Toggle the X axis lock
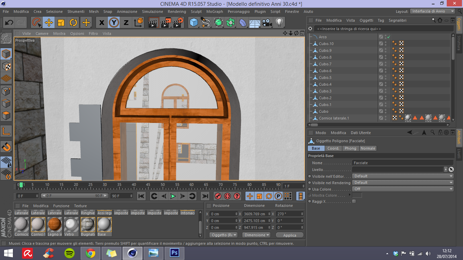 click(x=102, y=23)
